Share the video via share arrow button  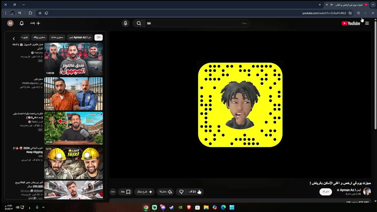(166, 192)
